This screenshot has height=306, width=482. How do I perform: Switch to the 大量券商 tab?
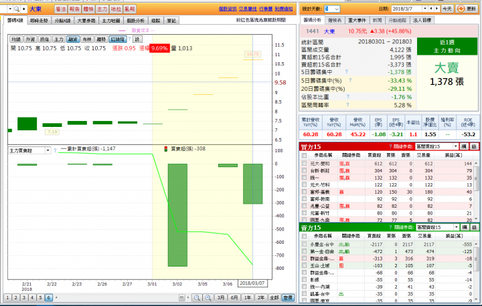click(86, 21)
